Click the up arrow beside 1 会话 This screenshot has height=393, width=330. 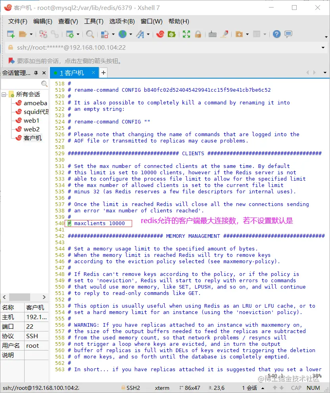(263, 388)
